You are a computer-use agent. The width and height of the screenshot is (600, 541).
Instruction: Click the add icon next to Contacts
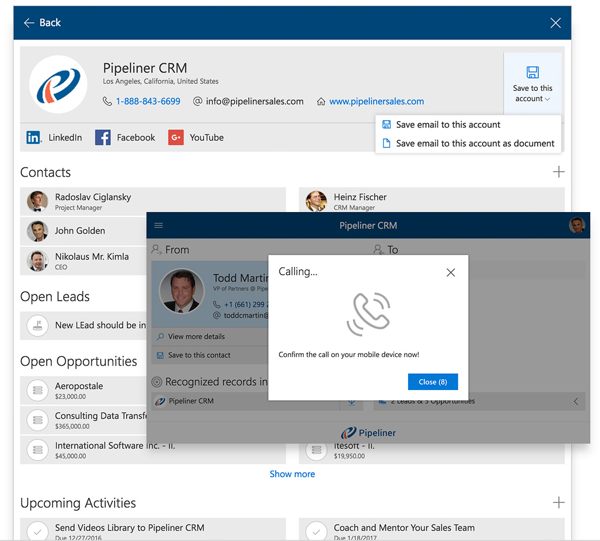click(558, 171)
